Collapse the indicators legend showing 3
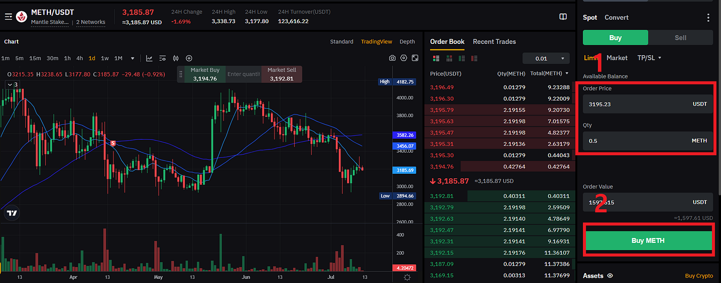This screenshot has width=721, height=283. tap(12, 84)
